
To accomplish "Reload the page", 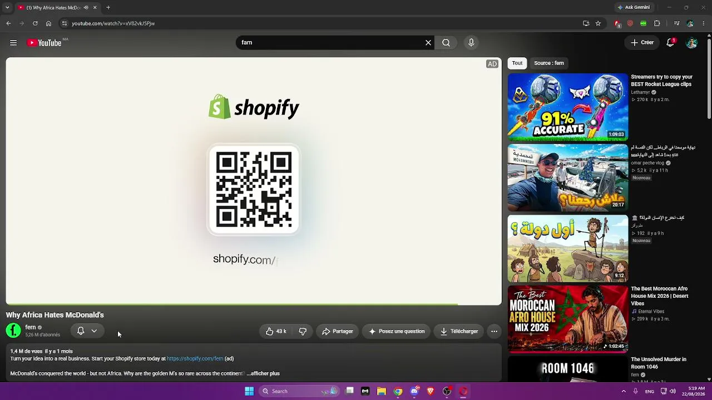I will (x=35, y=23).
